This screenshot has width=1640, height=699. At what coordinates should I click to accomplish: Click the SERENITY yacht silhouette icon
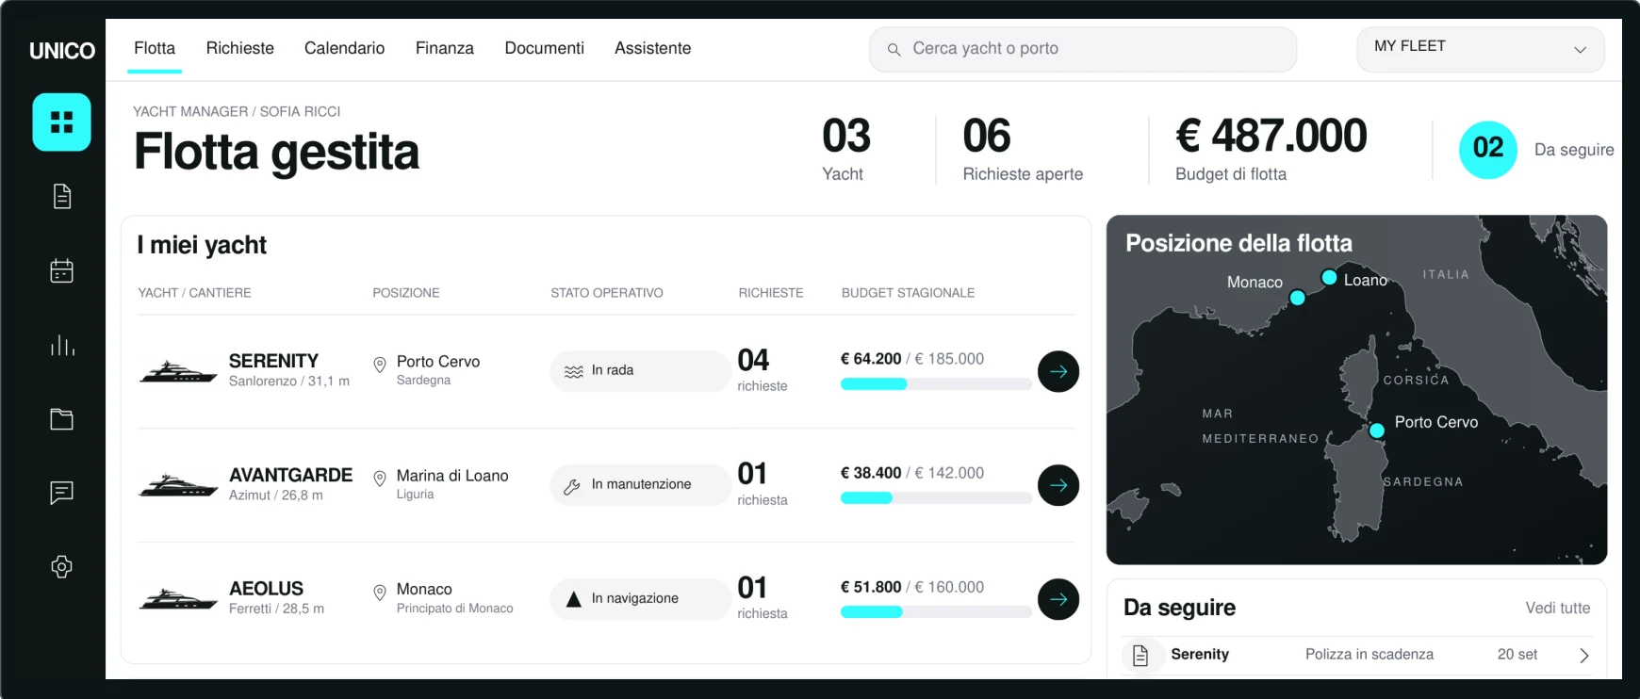(178, 371)
